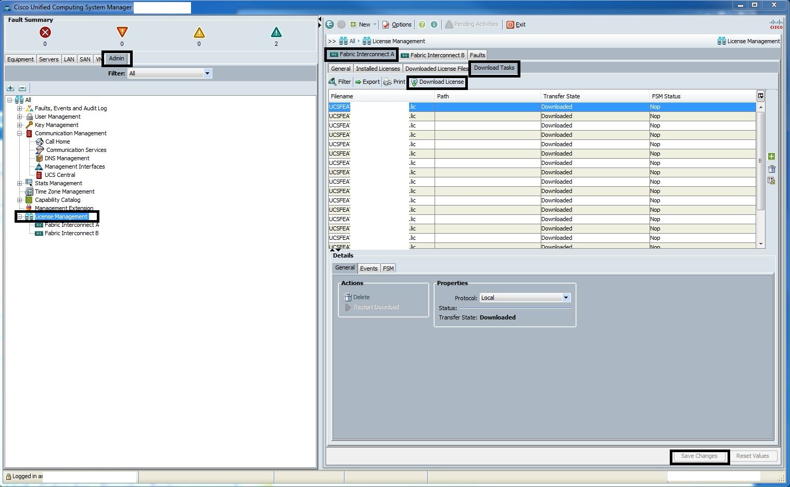This screenshot has height=487, width=790.
Task: Print the download tasks table
Action: (394, 82)
